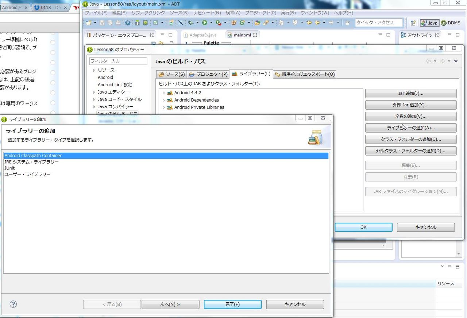Screen dimensions: 467x318
Task: Expand the Android Private Libraries entry
Action: pos(163,107)
